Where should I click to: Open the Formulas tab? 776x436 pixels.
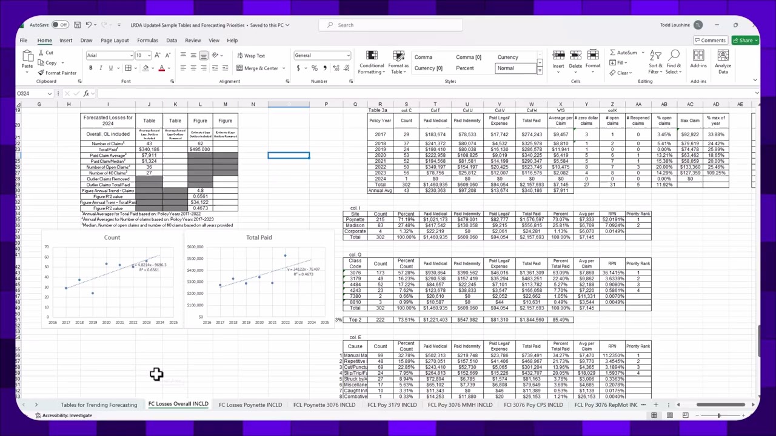point(147,41)
